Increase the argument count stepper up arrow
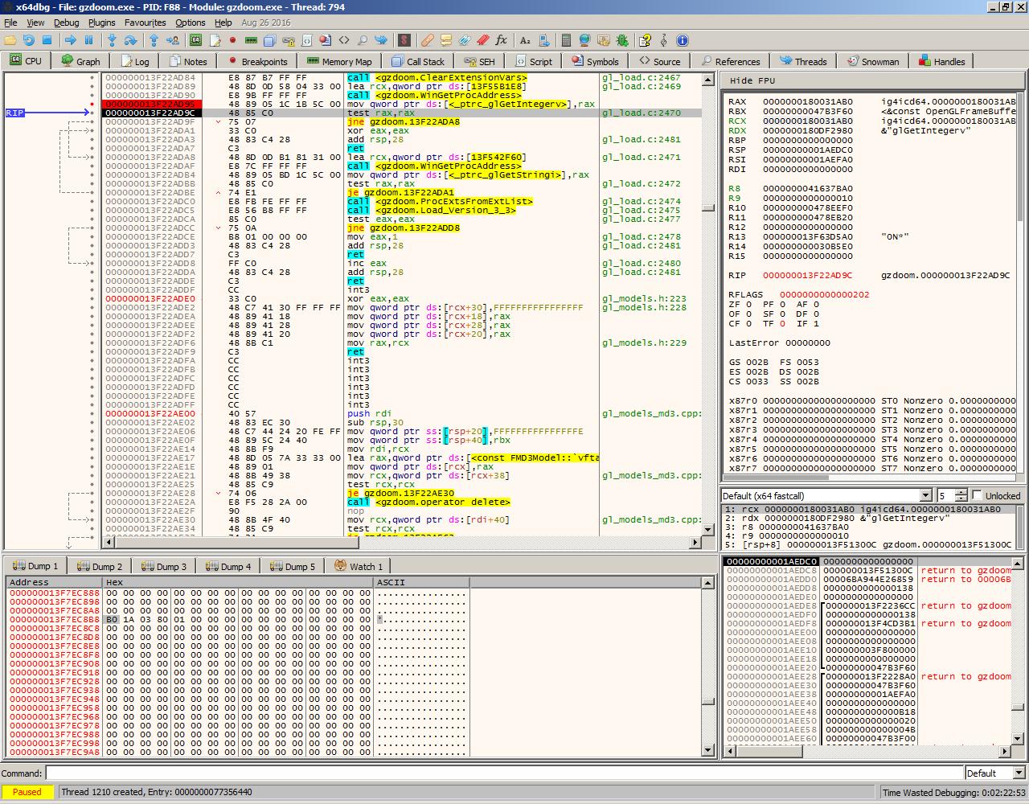The height and width of the screenshot is (804, 1029). 961,492
